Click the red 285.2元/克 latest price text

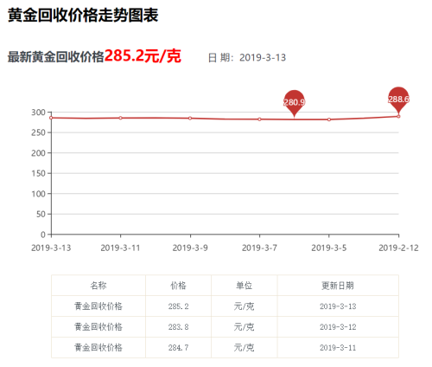tap(143, 55)
